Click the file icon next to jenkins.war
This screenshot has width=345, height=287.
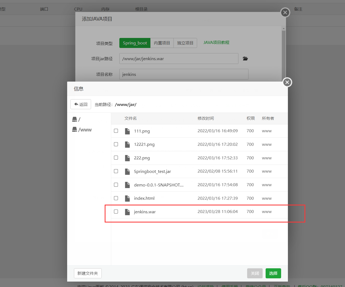pos(127,211)
